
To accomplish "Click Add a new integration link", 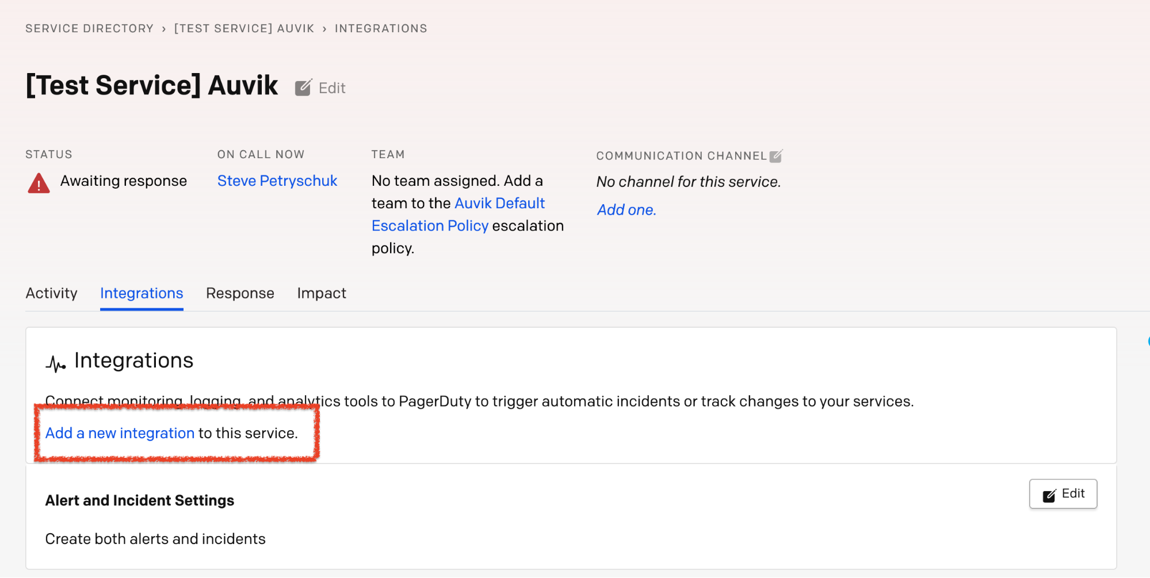I will pos(120,433).
